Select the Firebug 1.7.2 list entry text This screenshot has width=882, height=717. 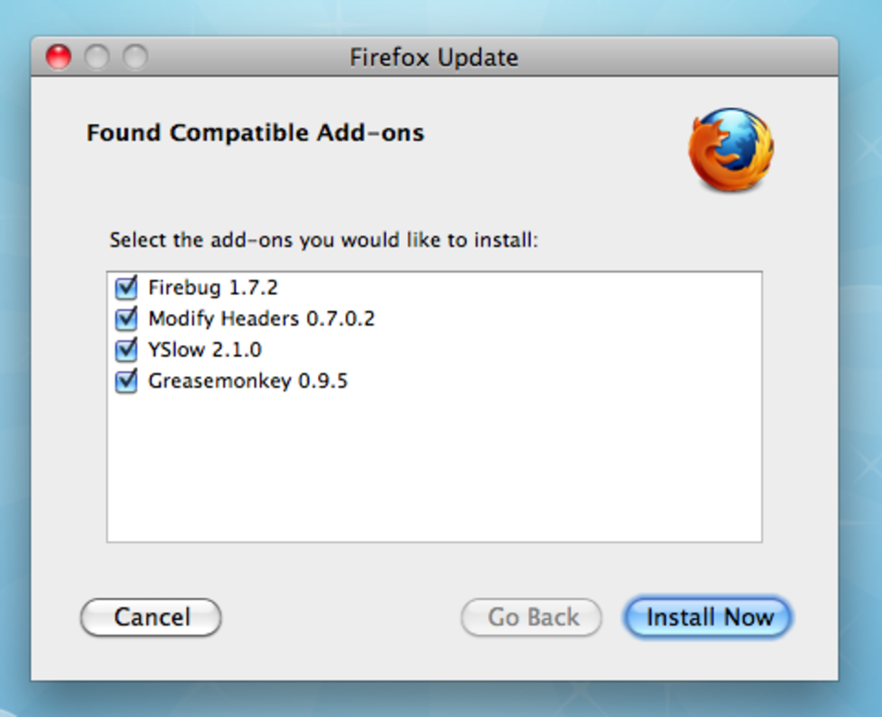[213, 289]
